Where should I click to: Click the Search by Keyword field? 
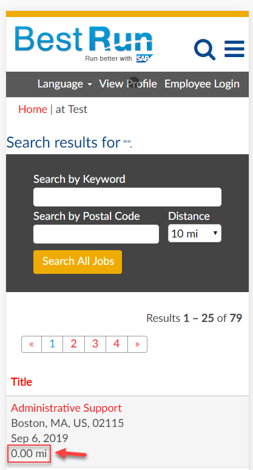pos(127,197)
